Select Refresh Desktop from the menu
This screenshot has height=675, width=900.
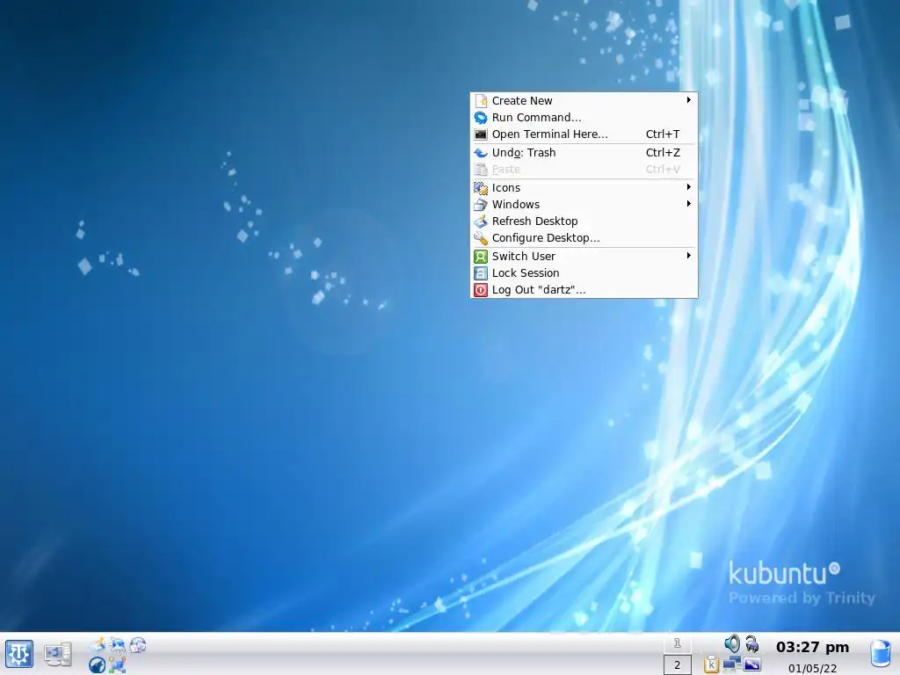pos(584,221)
